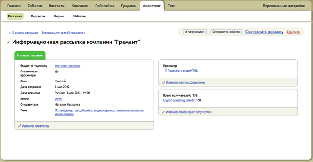Open the Теги tab

pos(171,6)
